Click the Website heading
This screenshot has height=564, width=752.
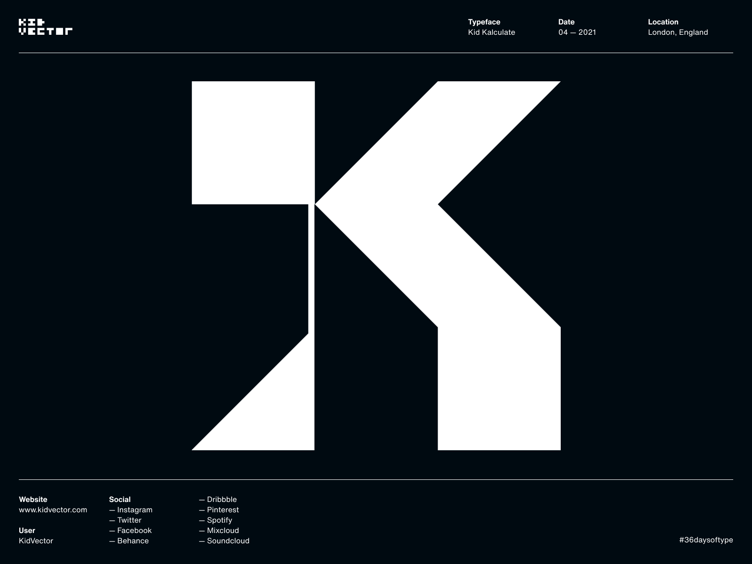(33, 499)
